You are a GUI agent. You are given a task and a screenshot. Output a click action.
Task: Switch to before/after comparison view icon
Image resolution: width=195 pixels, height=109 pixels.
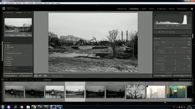[x=40, y=76]
